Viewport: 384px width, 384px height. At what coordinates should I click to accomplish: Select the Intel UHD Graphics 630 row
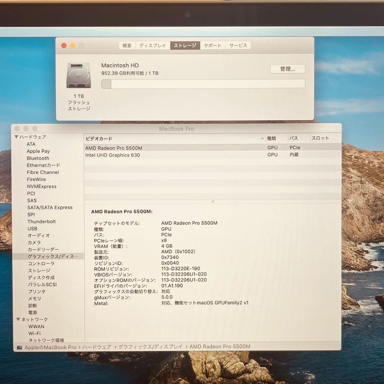point(113,155)
